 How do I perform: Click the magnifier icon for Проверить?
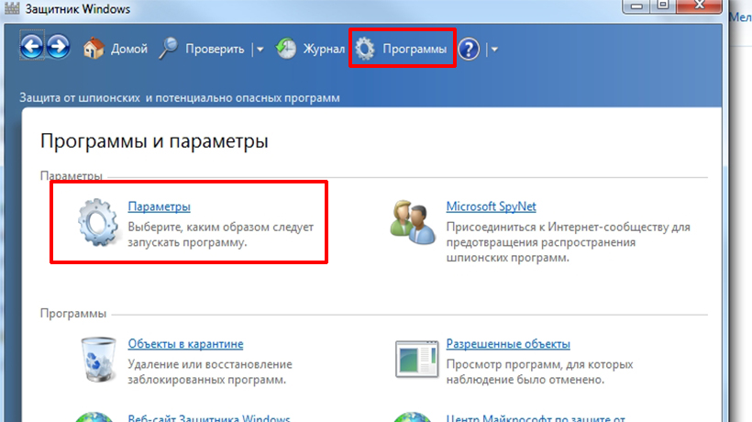169,49
